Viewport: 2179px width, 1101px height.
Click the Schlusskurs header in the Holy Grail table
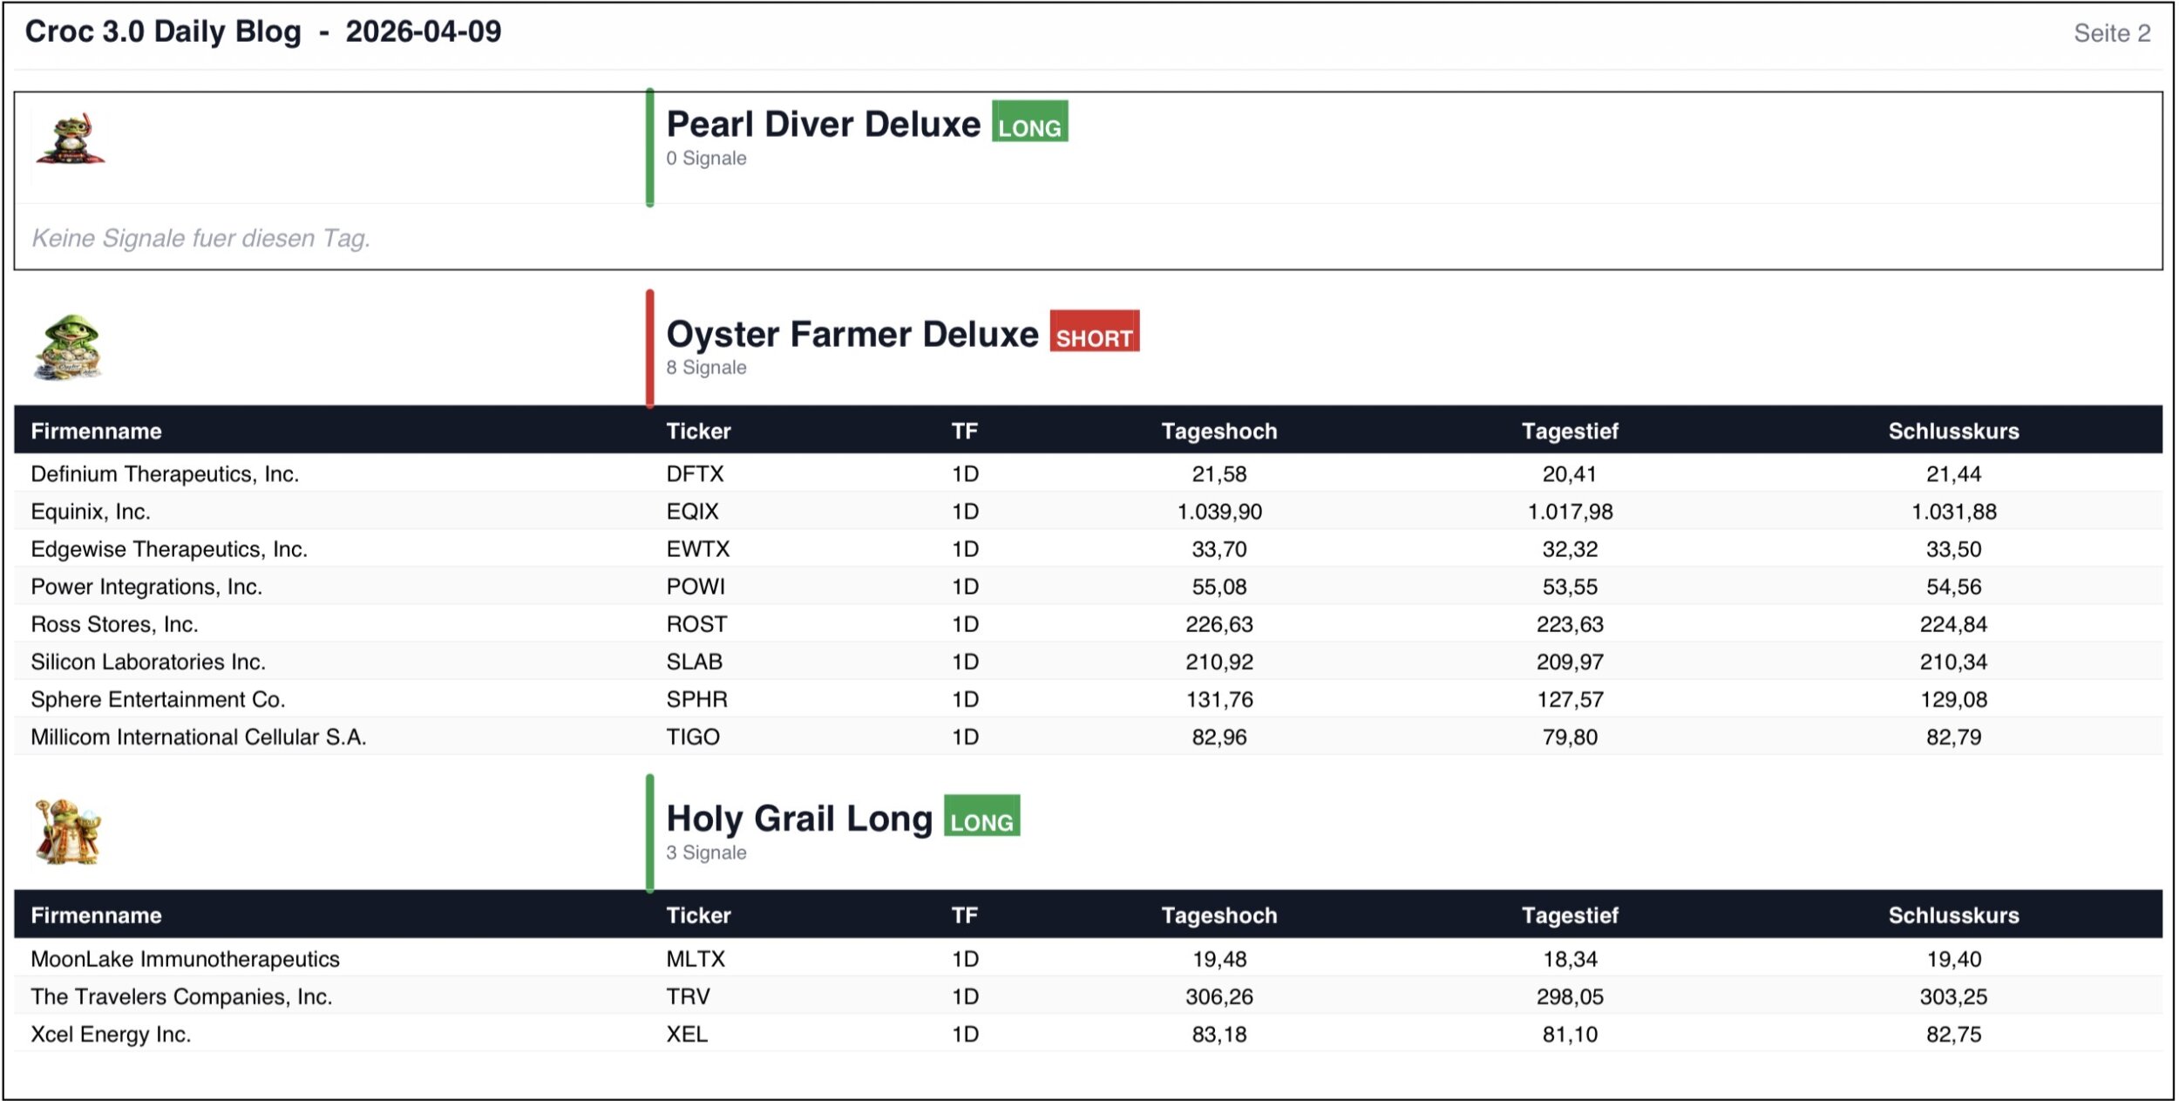(1953, 915)
